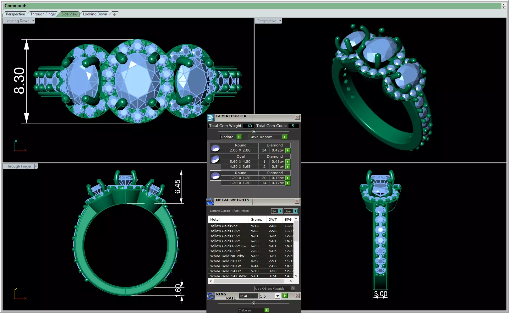Image resolution: width=509 pixels, height=313 pixels.
Task: Click the arrow beside 0.54tw
Action: (288, 167)
